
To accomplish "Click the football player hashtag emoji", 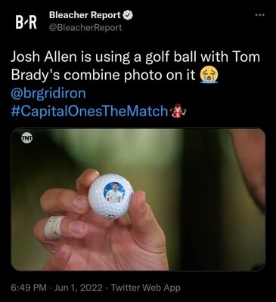I will click(x=178, y=111).
